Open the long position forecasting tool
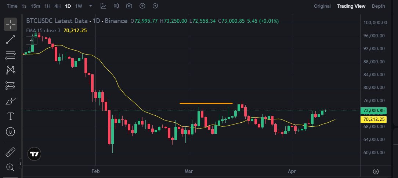The height and width of the screenshot is (178, 398). coord(10,86)
